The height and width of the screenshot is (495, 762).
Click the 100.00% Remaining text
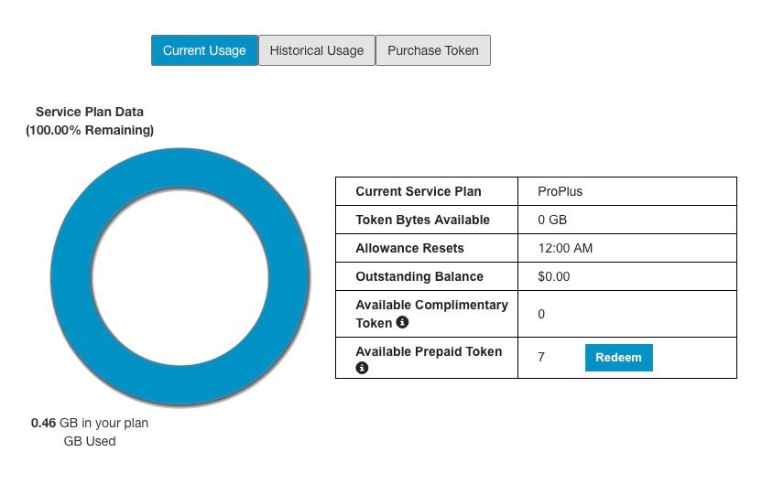click(x=90, y=130)
